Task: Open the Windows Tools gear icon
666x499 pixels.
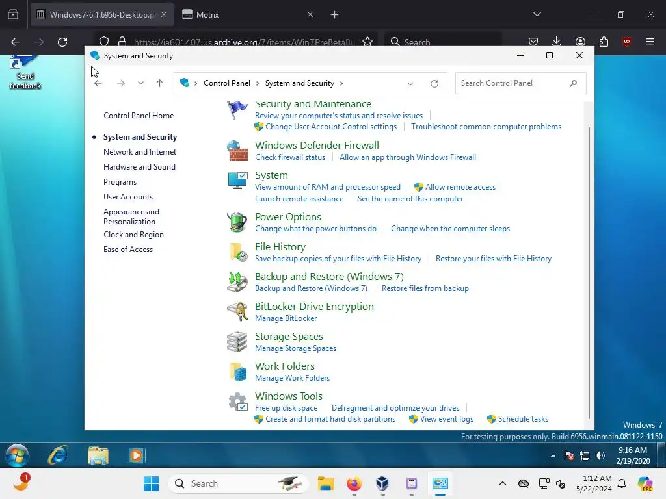Action: [238, 402]
